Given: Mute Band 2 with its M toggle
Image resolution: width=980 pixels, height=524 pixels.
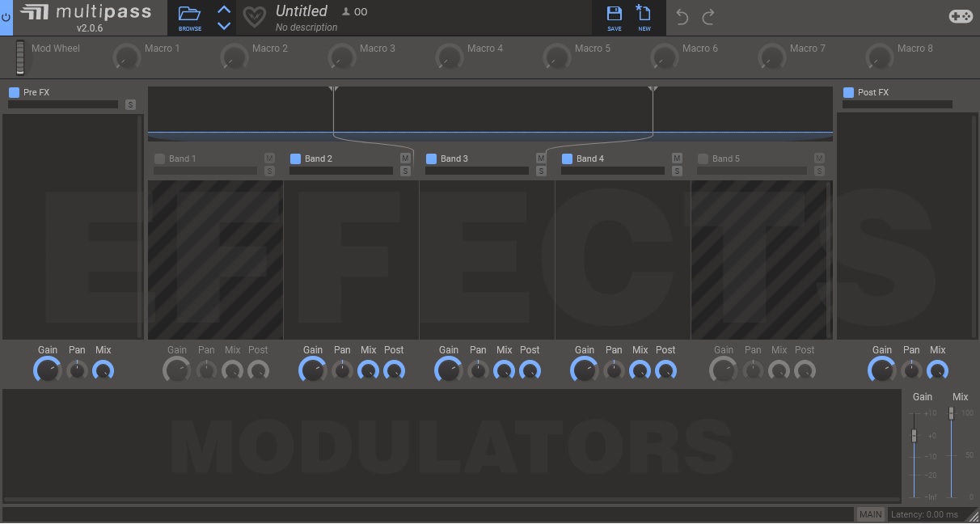Looking at the screenshot, I should 405,158.
